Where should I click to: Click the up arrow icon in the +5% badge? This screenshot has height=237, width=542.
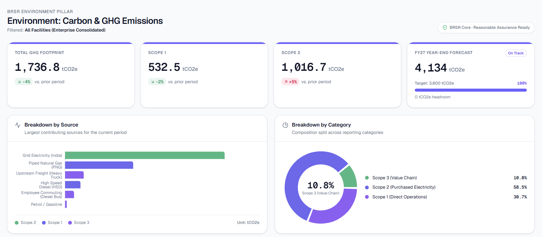tap(286, 82)
